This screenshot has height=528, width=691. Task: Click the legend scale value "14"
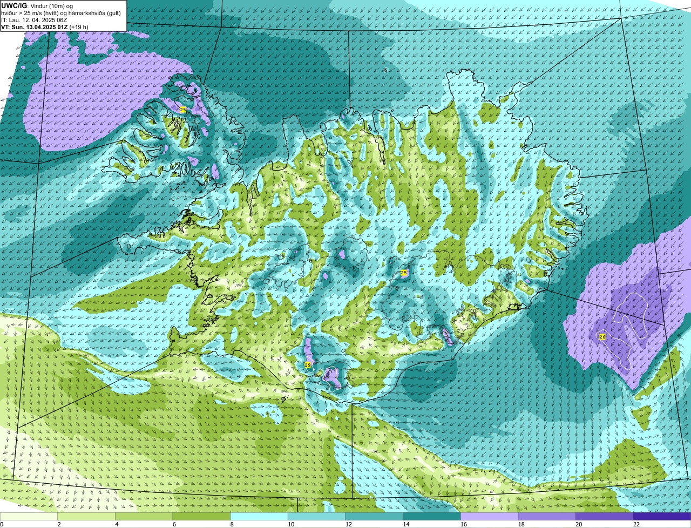(406, 524)
